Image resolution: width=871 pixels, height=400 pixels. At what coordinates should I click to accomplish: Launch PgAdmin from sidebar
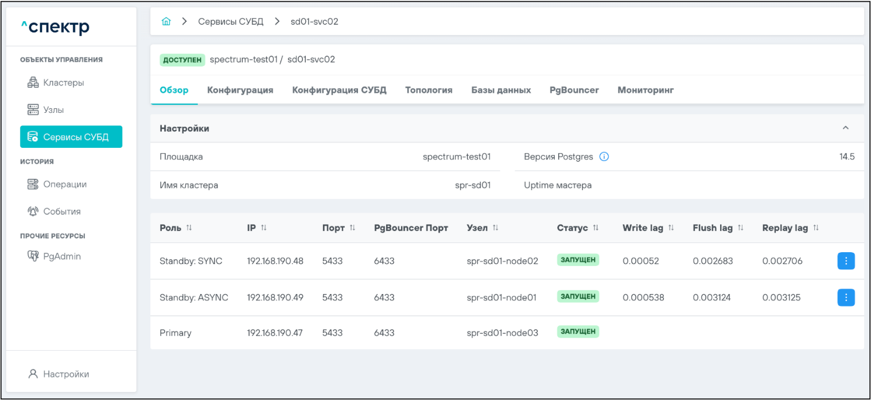pos(61,256)
